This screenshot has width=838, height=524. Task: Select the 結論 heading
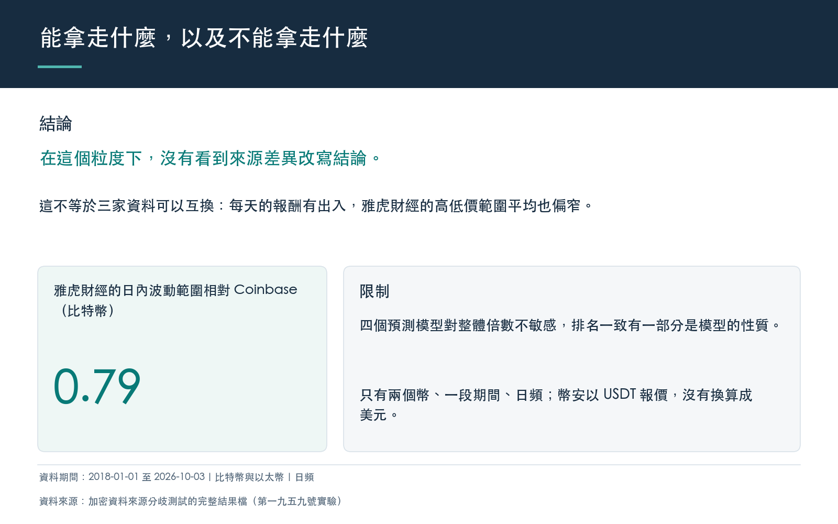(56, 124)
